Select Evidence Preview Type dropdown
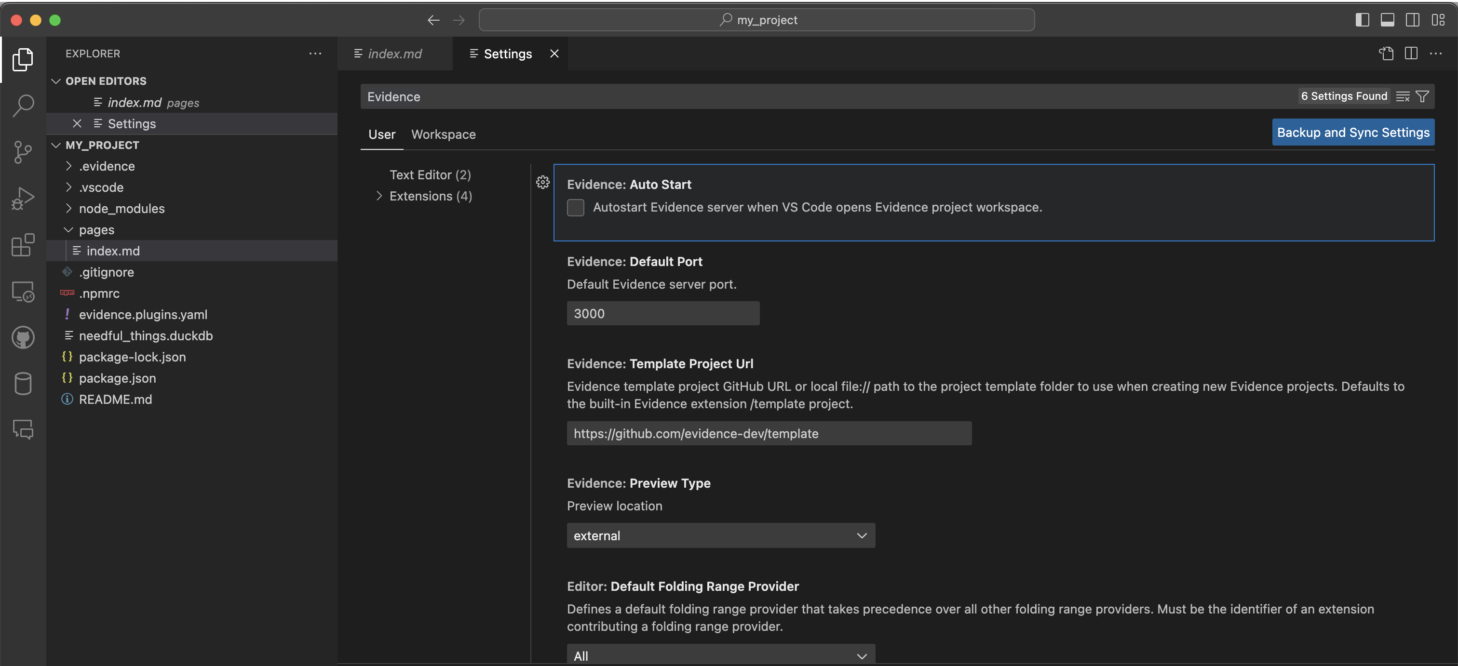The width and height of the screenshot is (1458, 666). pos(721,535)
